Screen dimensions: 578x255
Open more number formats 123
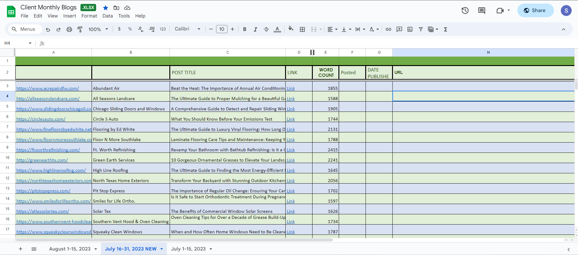tap(163, 29)
